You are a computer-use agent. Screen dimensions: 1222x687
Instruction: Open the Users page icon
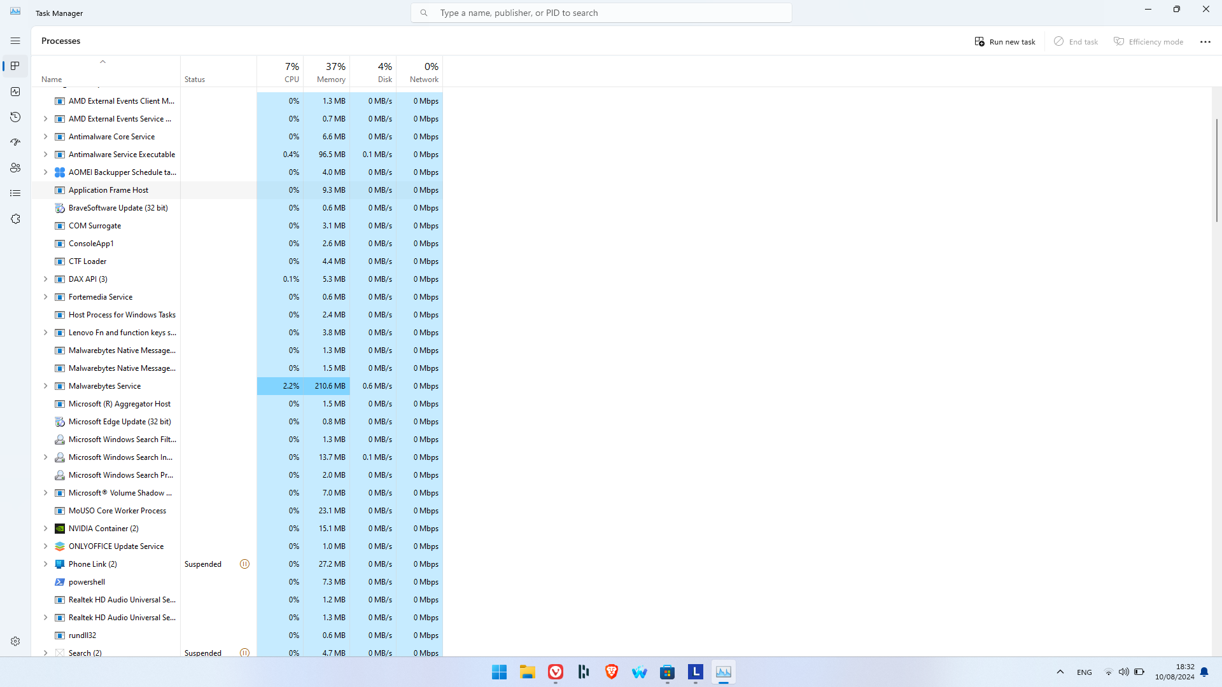(15, 168)
